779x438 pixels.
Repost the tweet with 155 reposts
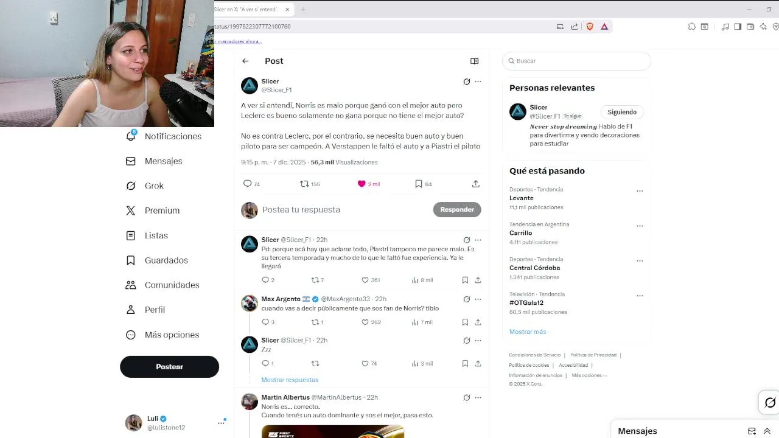point(310,184)
